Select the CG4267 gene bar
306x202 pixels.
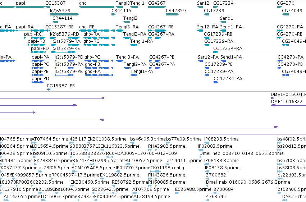pyautogui.click(x=157, y=7)
